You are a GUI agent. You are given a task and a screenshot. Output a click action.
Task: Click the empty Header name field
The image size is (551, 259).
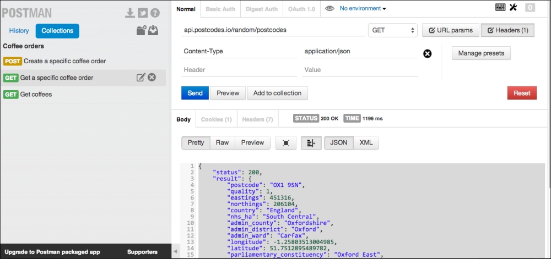(240, 70)
